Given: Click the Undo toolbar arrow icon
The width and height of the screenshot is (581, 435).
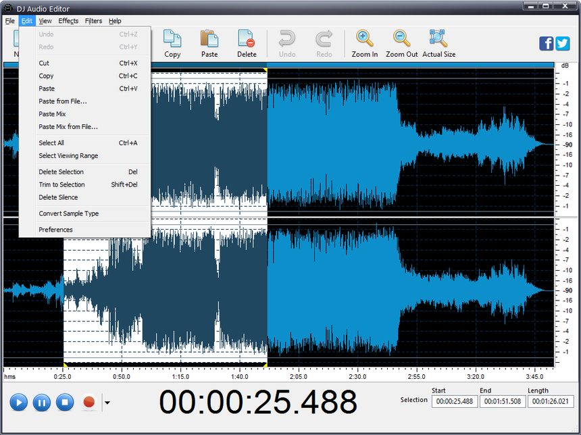Looking at the screenshot, I should point(287,39).
